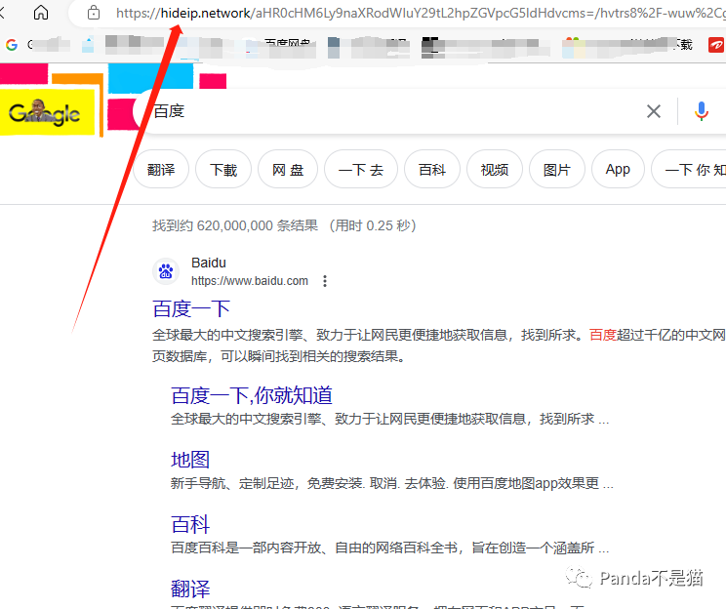
Task: Open the 百科 sitelink under Baidu result
Action: coord(190,525)
